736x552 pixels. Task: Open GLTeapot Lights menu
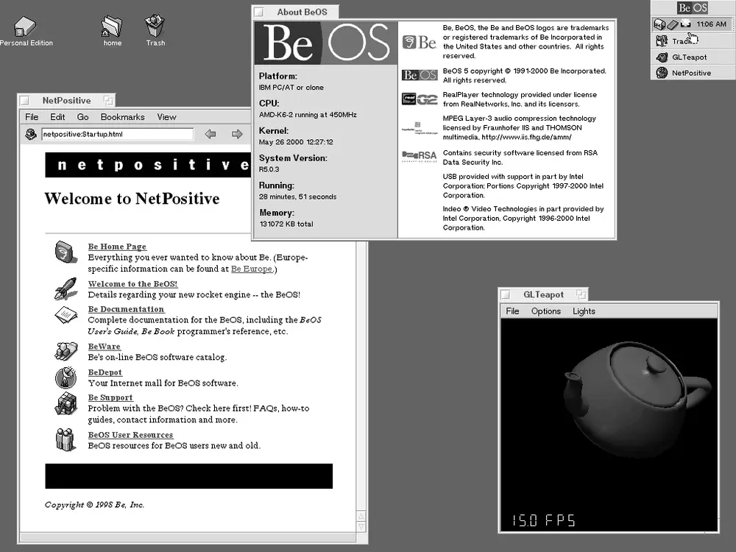(584, 311)
